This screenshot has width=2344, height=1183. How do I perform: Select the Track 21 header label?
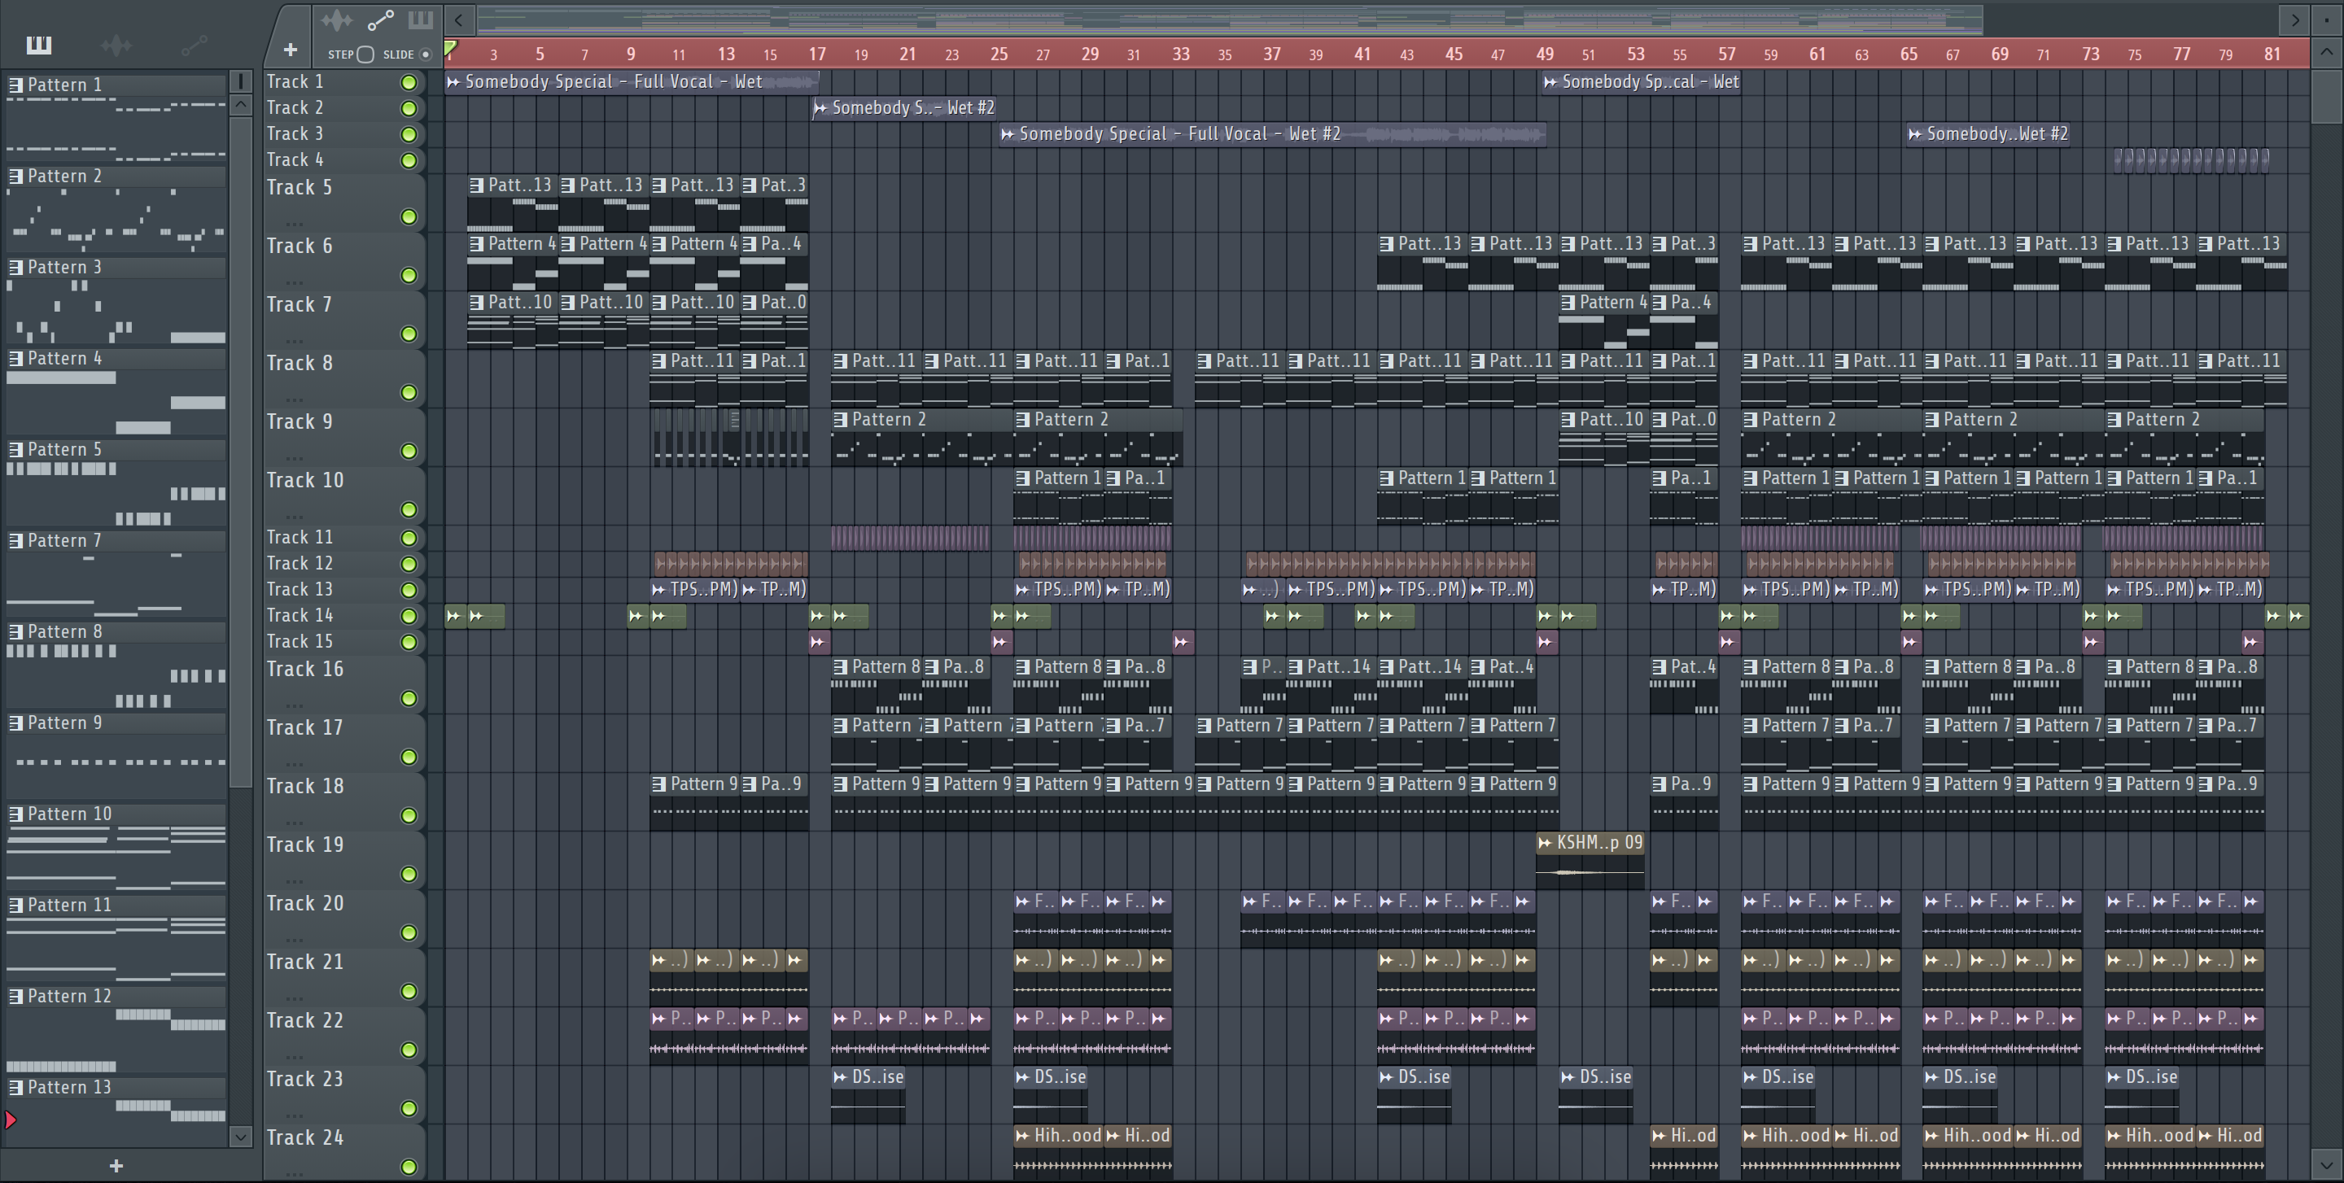click(305, 962)
